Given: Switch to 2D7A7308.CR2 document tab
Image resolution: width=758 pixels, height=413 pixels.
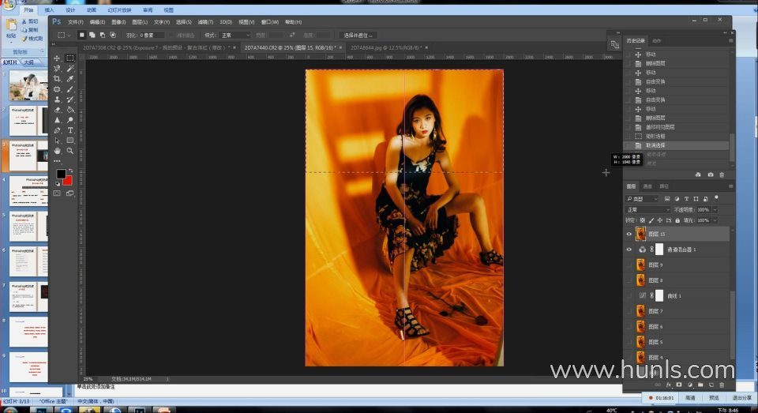Looking at the screenshot, I should 156,47.
